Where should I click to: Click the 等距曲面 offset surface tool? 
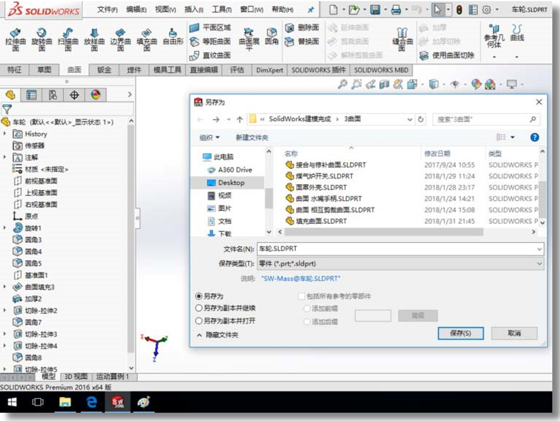tap(210, 41)
